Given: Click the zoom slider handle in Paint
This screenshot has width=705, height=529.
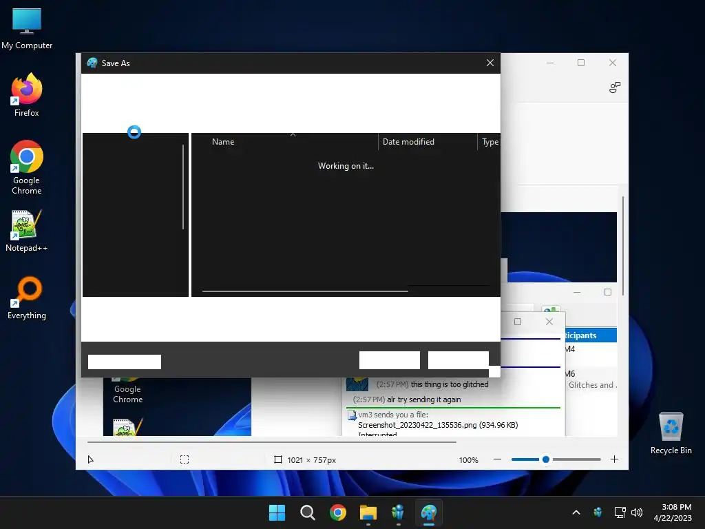Looking at the screenshot, I should pos(546,459).
